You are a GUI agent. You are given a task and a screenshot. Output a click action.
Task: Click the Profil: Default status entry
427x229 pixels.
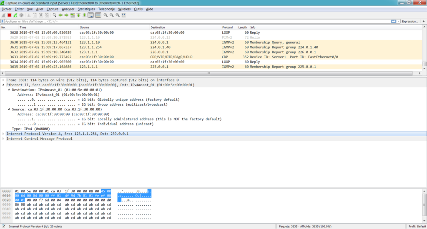(x=417, y=226)
